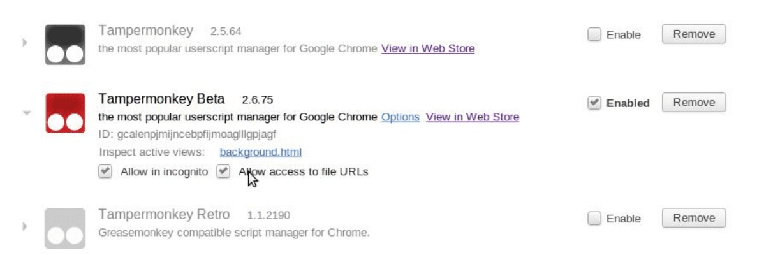Screen dimensions: 757x255
Task: Disable Tampermonkey Beta via Enabled checkbox
Action: point(594,103)
